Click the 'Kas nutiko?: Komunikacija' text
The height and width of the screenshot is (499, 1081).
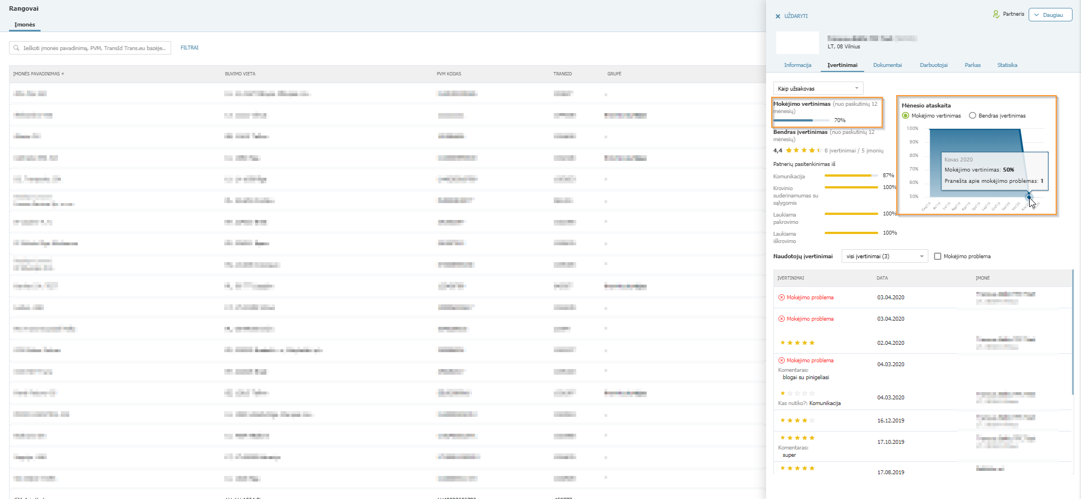(x=809, y=403)
